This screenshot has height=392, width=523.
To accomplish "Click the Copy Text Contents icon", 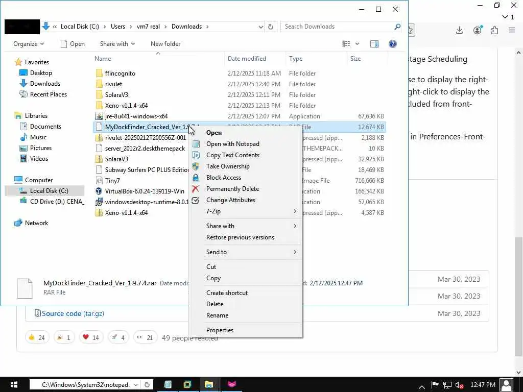I will tap(196, 155).
